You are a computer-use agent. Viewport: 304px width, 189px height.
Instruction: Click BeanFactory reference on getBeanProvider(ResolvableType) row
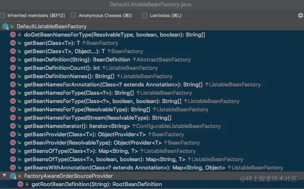coord(182,143)
